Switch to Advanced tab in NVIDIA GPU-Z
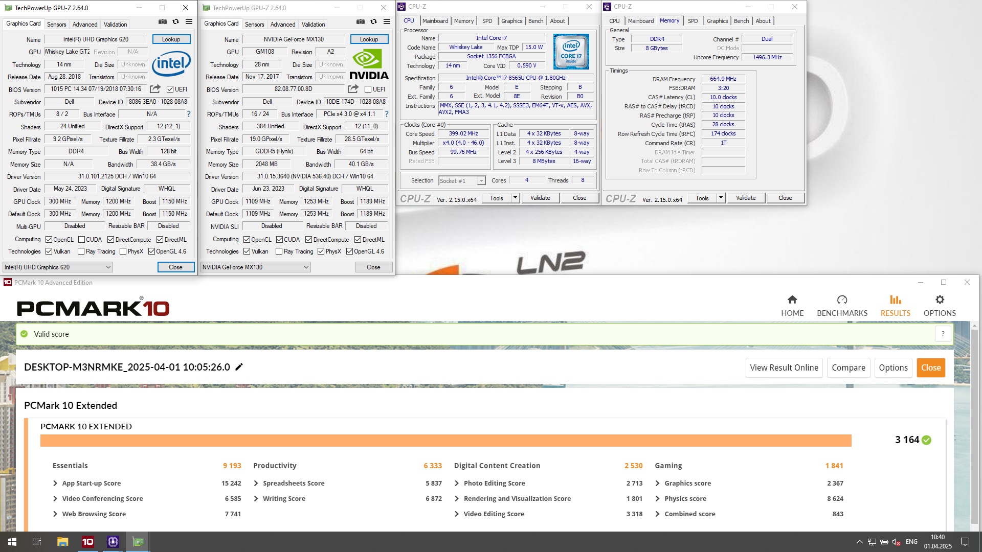 (x=283, y=24)
